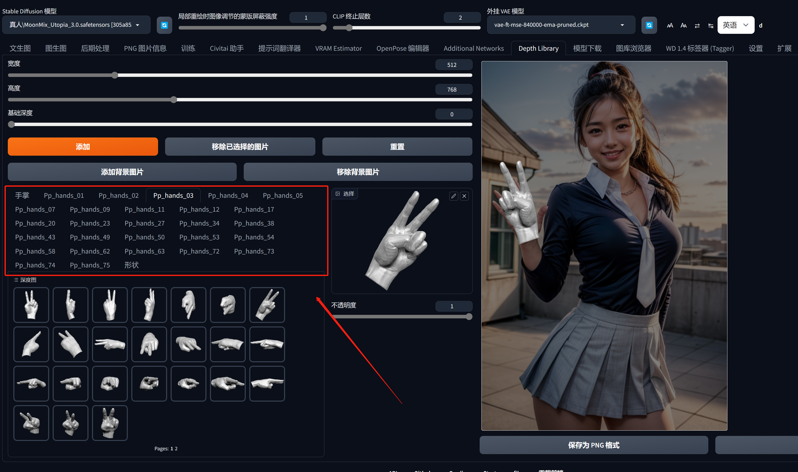This screenshot has width=798, height=472.
Task: Click the pencil edit icon on hand preview
Action: [453, 196]
